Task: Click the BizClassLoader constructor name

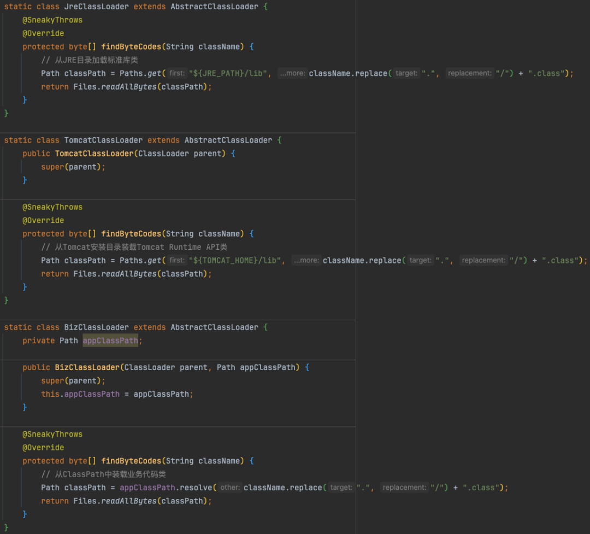Action: coord(87,367)
